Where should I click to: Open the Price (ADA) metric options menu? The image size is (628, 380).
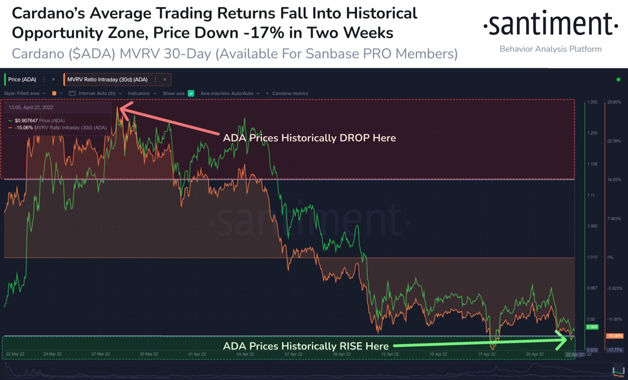click(x=44, y=79)
